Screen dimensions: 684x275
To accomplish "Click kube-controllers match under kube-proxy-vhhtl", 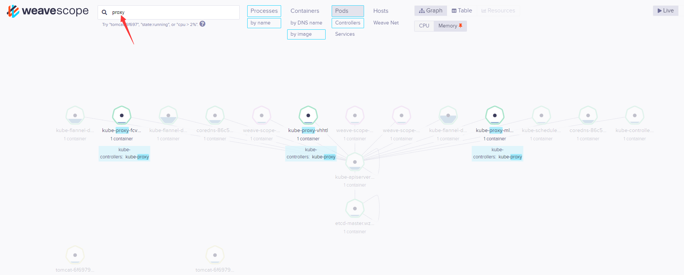I will click(311, 153).
